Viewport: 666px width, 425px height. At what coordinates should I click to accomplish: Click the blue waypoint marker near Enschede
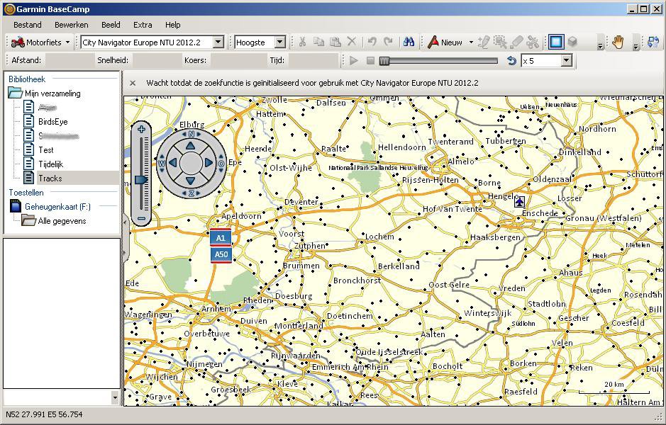pyautogui.click(x=519, y=201)
